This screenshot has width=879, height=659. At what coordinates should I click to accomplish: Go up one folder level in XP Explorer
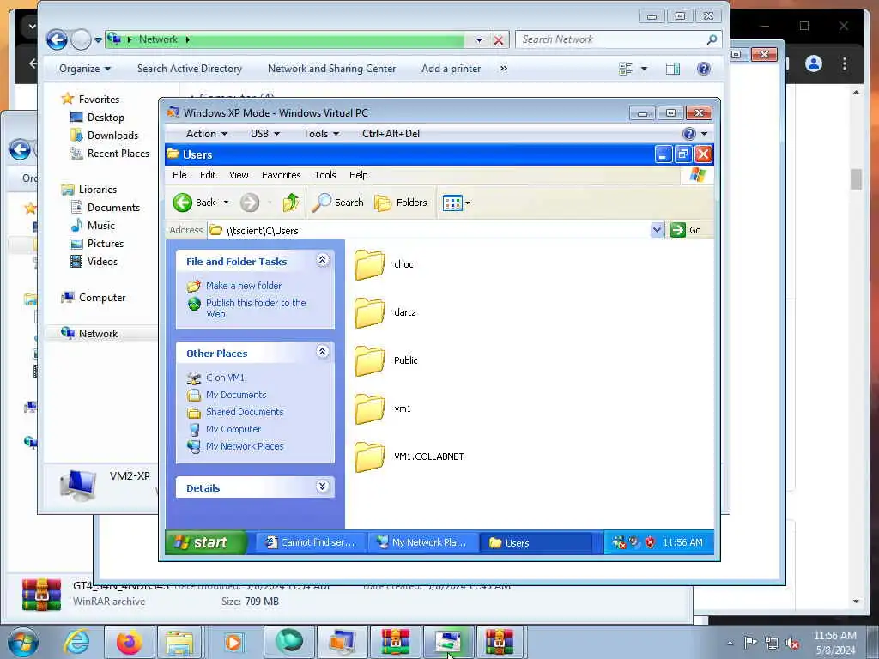[x=290, y=203]
